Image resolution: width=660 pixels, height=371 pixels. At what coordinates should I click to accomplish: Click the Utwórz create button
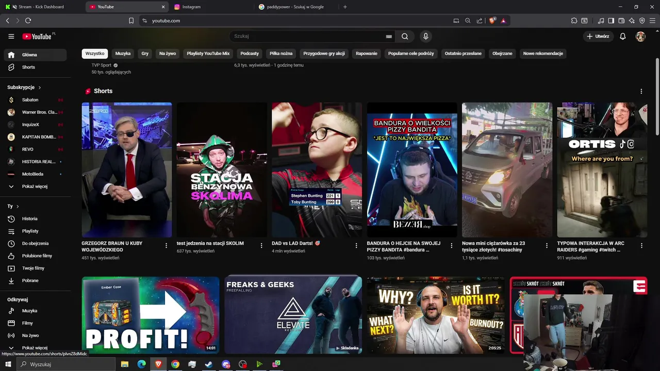[598, 37]
